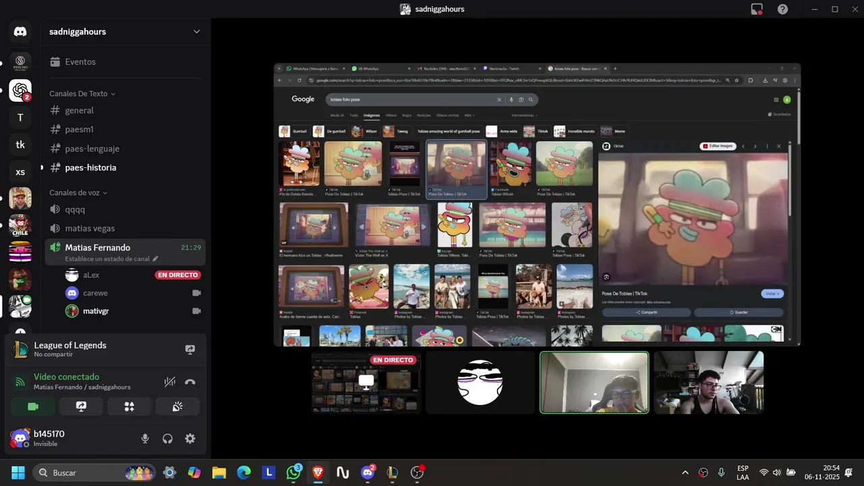Select user aLex in voice list

(x=91, y=275)
